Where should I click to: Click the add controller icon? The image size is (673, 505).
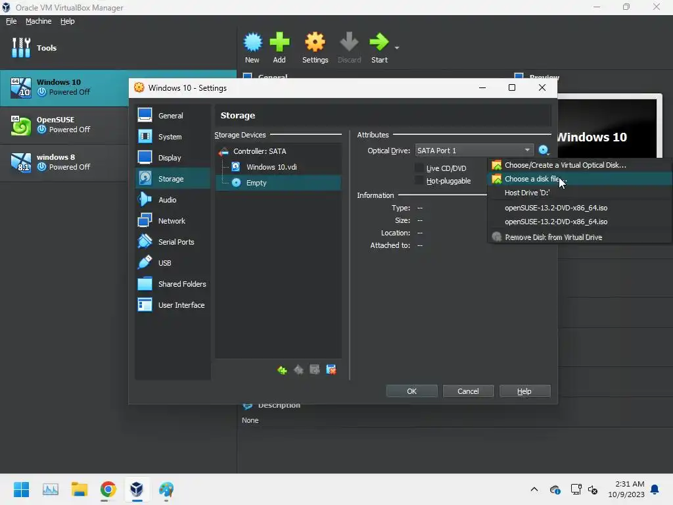(282, 370)
